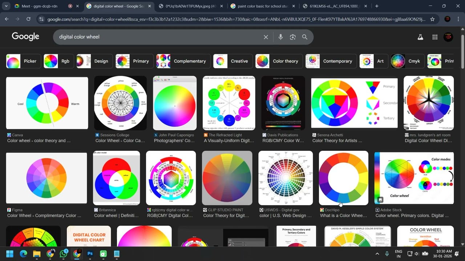Go back with browser back arrow

(x=7, y=19)
